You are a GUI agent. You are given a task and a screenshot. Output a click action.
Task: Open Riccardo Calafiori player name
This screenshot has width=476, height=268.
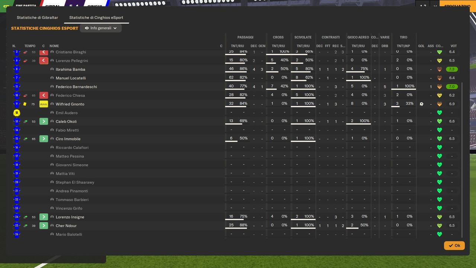(x=72, y=147)
